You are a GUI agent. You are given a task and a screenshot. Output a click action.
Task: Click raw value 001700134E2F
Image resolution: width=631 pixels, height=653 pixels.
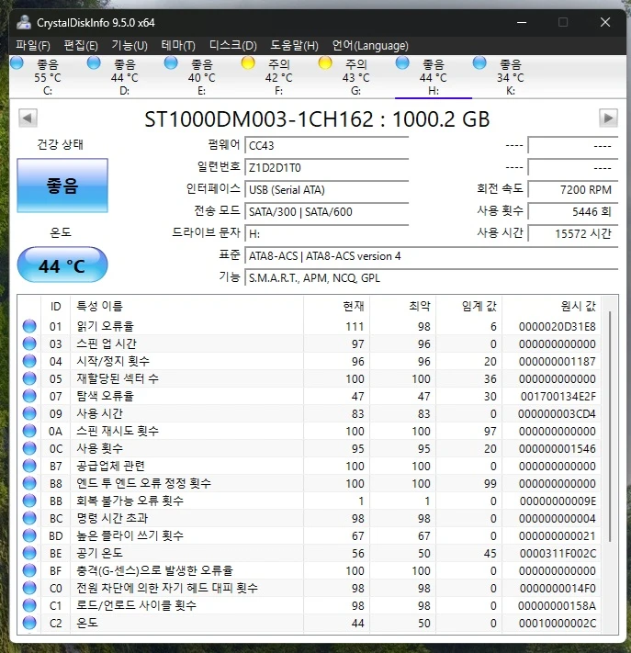tap(558, 397)
